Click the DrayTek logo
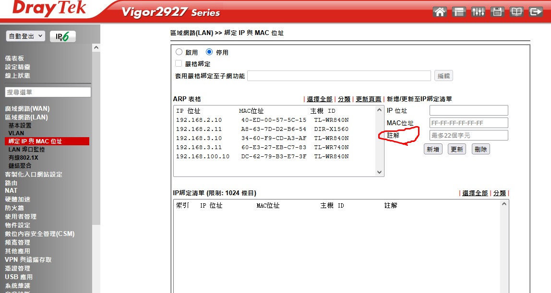 point(49,9)
